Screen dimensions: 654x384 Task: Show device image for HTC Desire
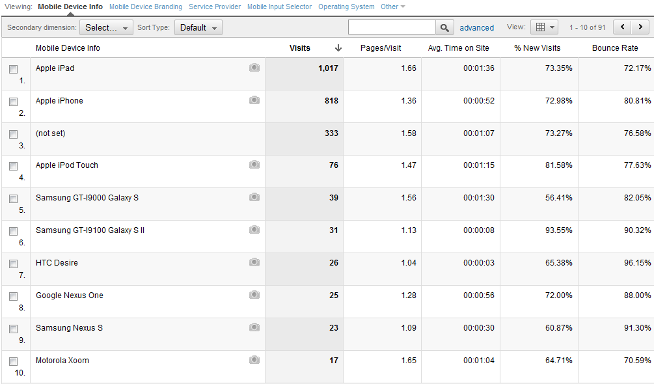tap(254, 262)
